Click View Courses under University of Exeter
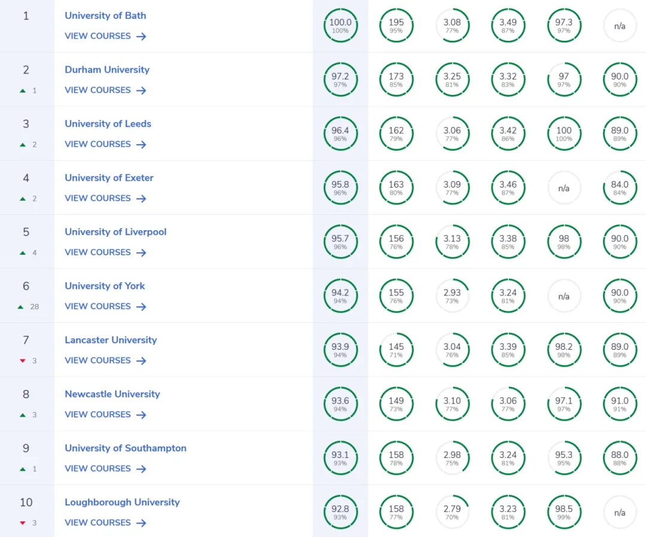This screenshot has height=537, width=646. pos(97,198)
